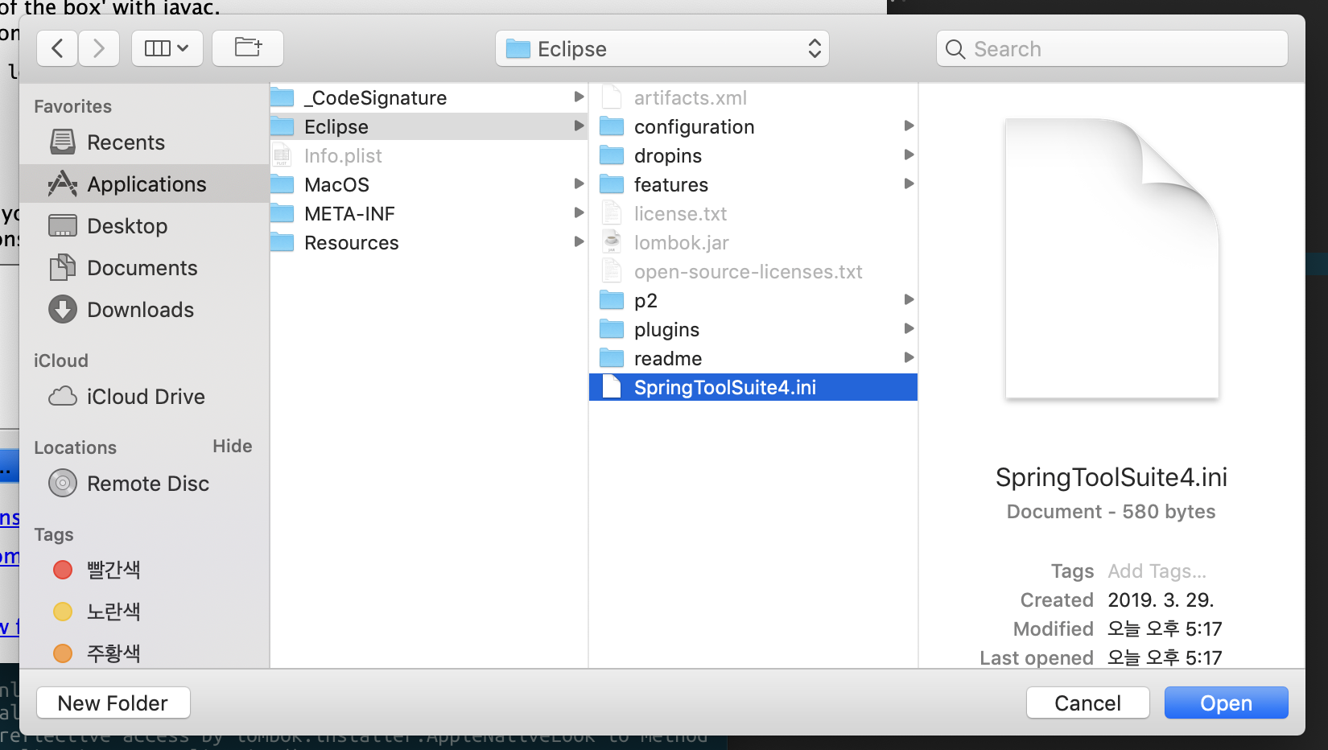The image size is (1328, 750).
Task: Expand the MacOS folder arrow
Action: tap(579, 184)
